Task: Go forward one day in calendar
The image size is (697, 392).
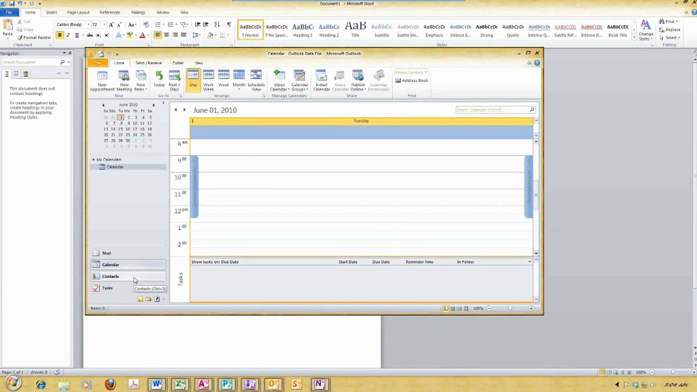Action: [x=184, y=110]
